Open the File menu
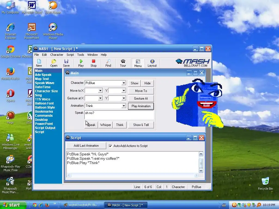The height and width of the screenshot is (209, 279). tap(37, 55)
